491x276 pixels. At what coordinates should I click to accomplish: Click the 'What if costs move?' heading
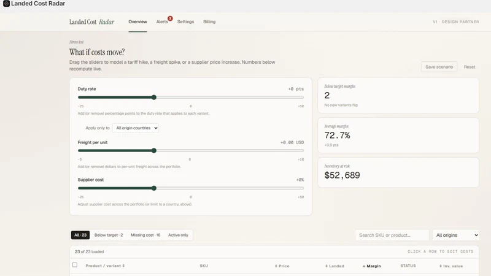(x=97, y=52)
